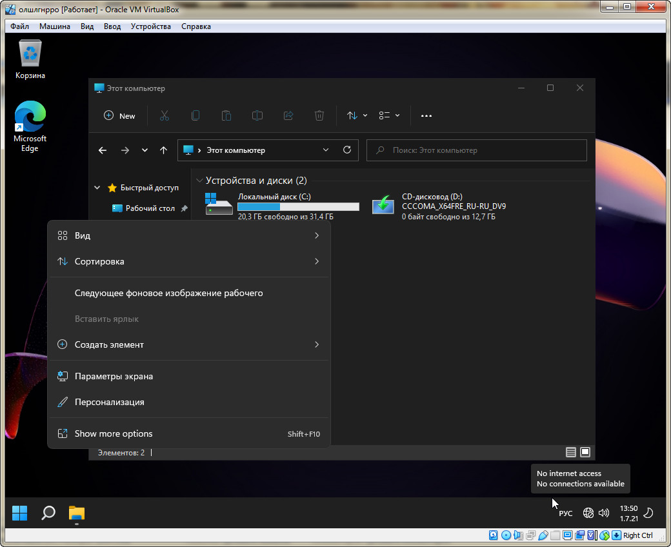Open the See more ellipsis in Explorer toolbar
This screenshot has height=547, width=671.
426,116
